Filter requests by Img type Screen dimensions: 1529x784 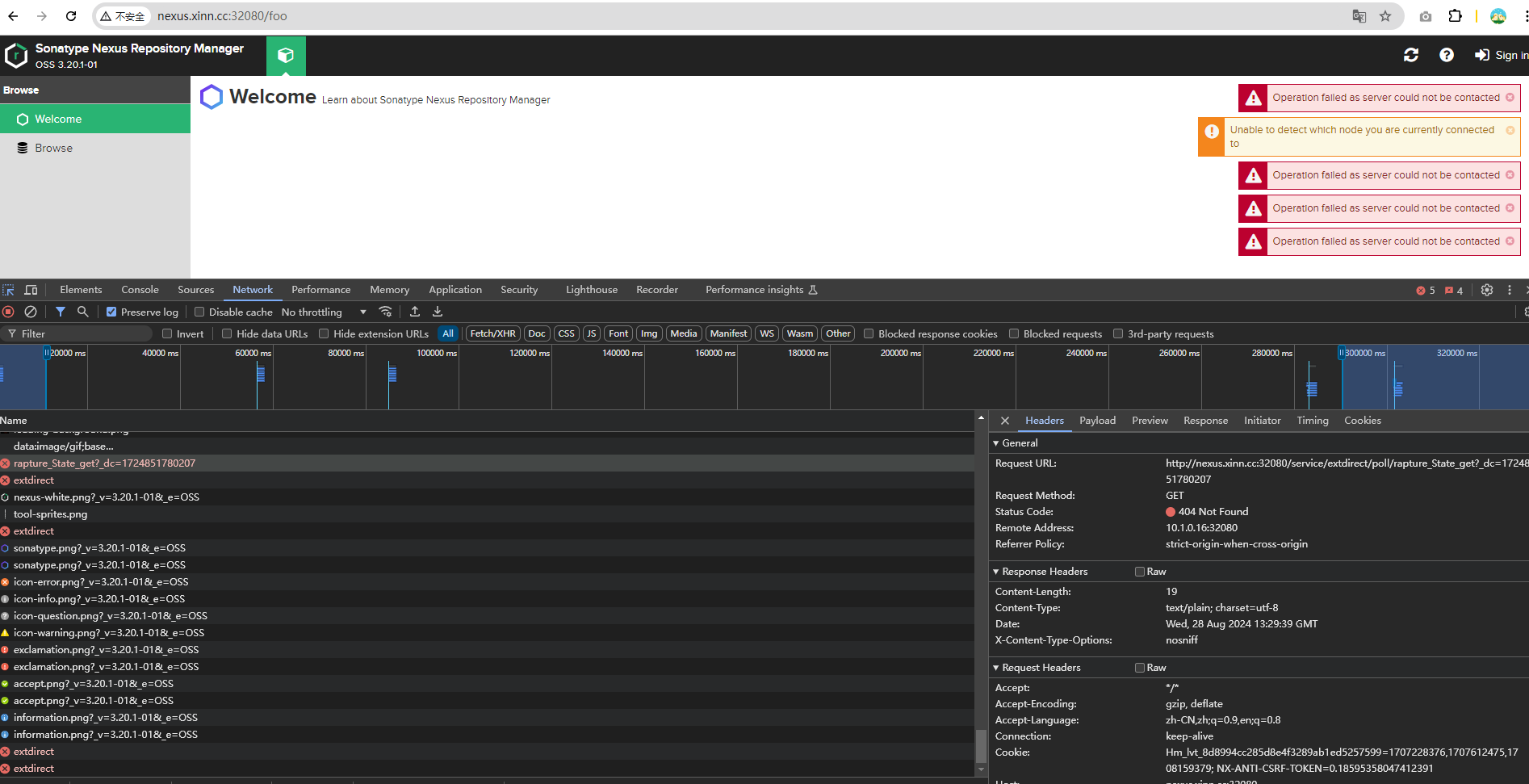[649, 333]
